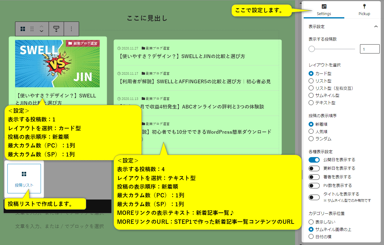Toggle 公開日を表示する switch
Image resolution: width=384 pixels, height=245 pixels.
pyautogui.click(x=314, y=160)
